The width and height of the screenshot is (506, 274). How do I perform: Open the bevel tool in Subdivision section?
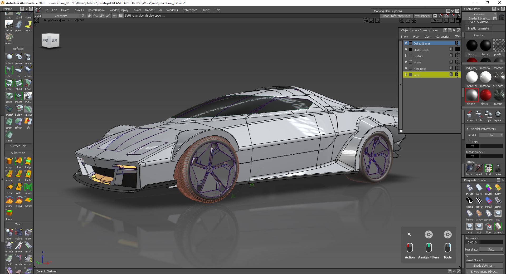tap(9, 213)
